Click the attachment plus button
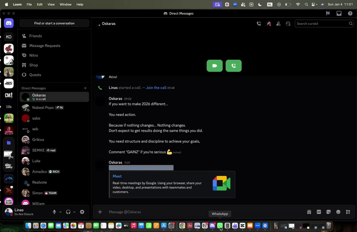This screenshot has height=232, width=357. [x=100, y=212]
